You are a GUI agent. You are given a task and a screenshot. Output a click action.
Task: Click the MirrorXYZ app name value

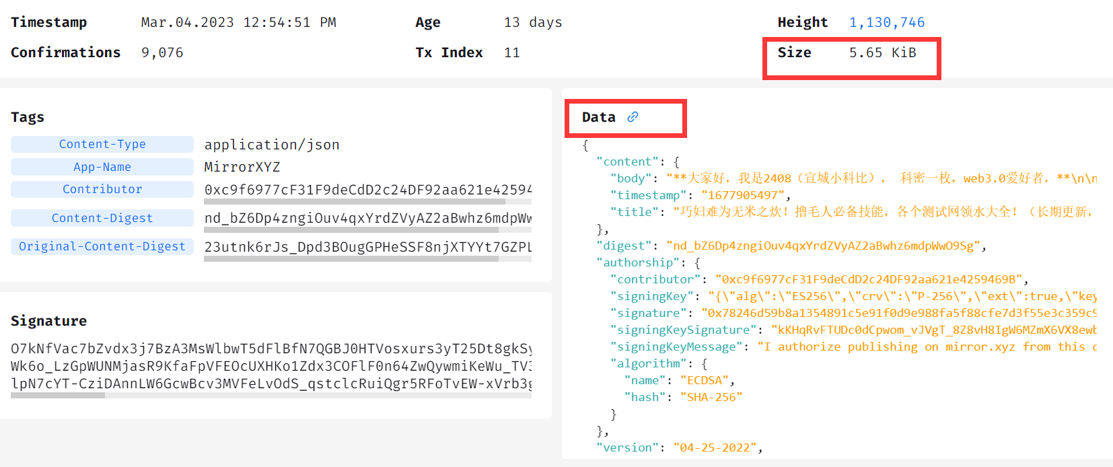[242, 167]
